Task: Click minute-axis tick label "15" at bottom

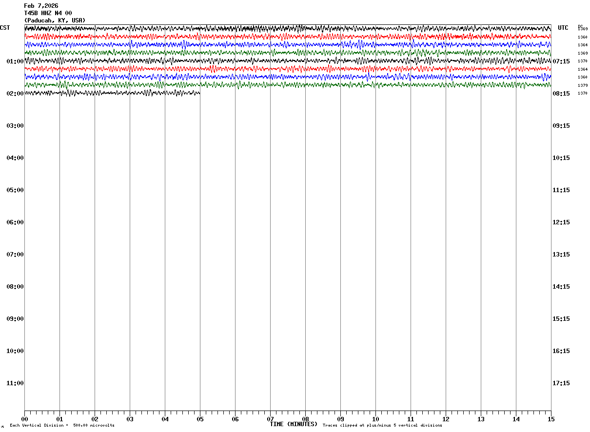Action: [551, 419]
